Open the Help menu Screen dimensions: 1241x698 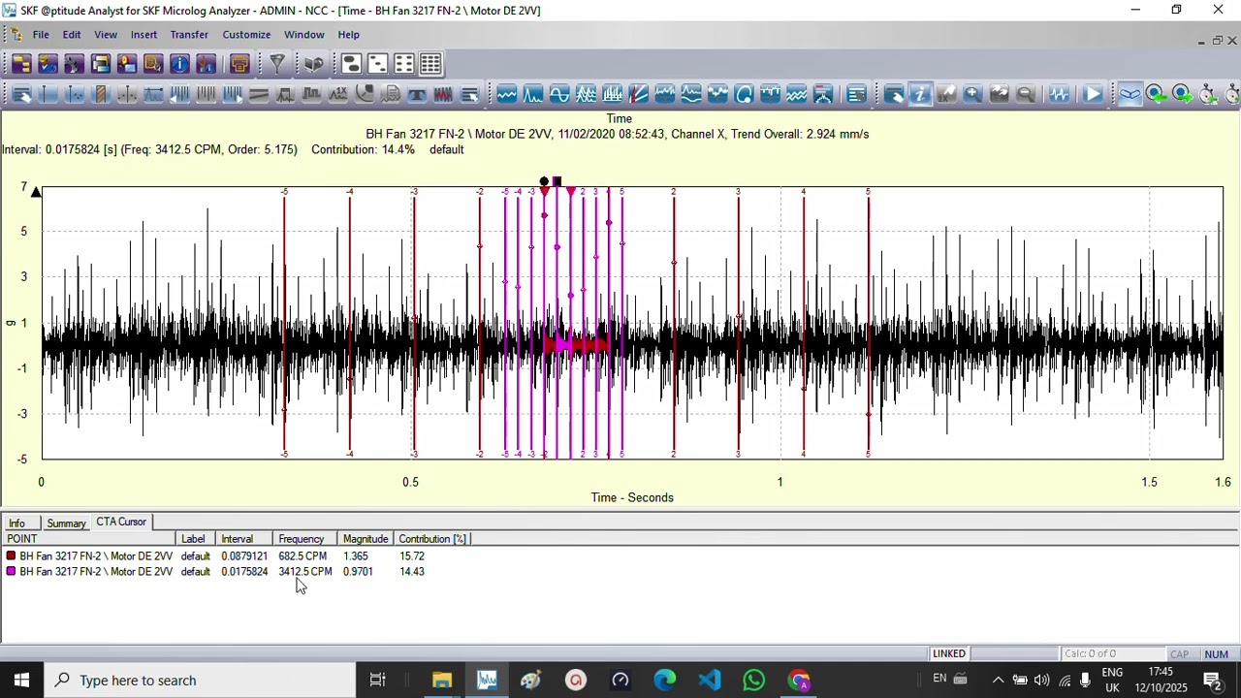click(349, 35)
